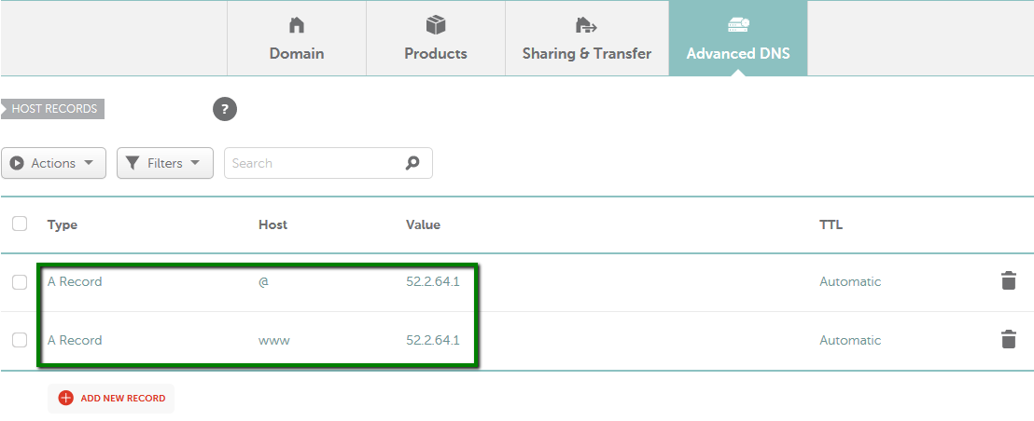
Task: Open TTL Automatic dropdown for www record
Action: coord(850,340)
